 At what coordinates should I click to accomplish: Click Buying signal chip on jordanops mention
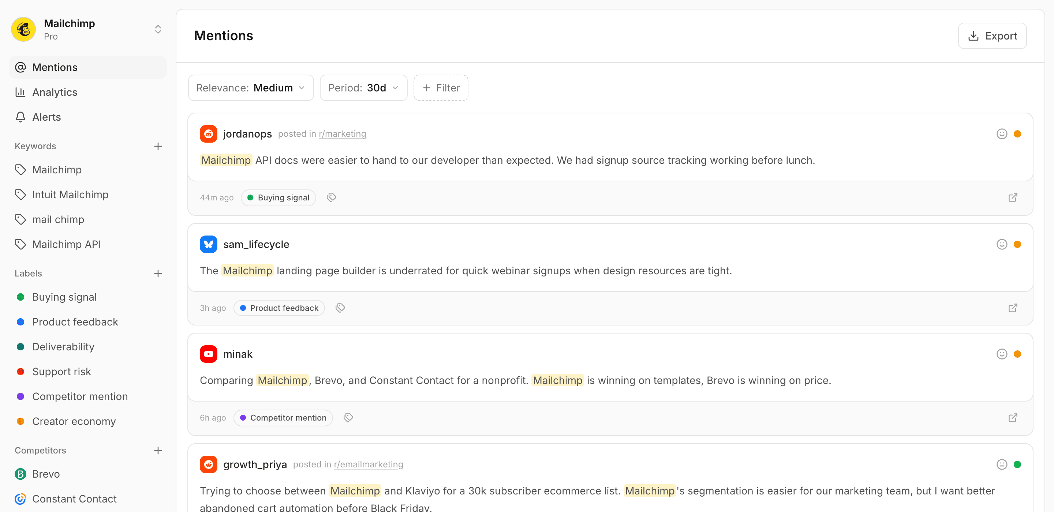tap(278, 198)
